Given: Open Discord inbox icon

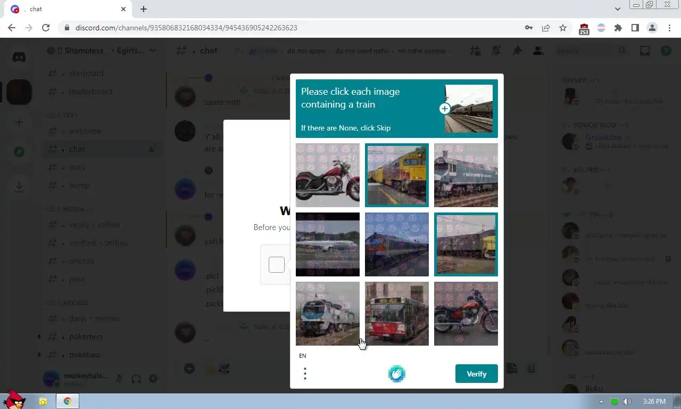Looking at the screenshot, I should click(645, 51).
